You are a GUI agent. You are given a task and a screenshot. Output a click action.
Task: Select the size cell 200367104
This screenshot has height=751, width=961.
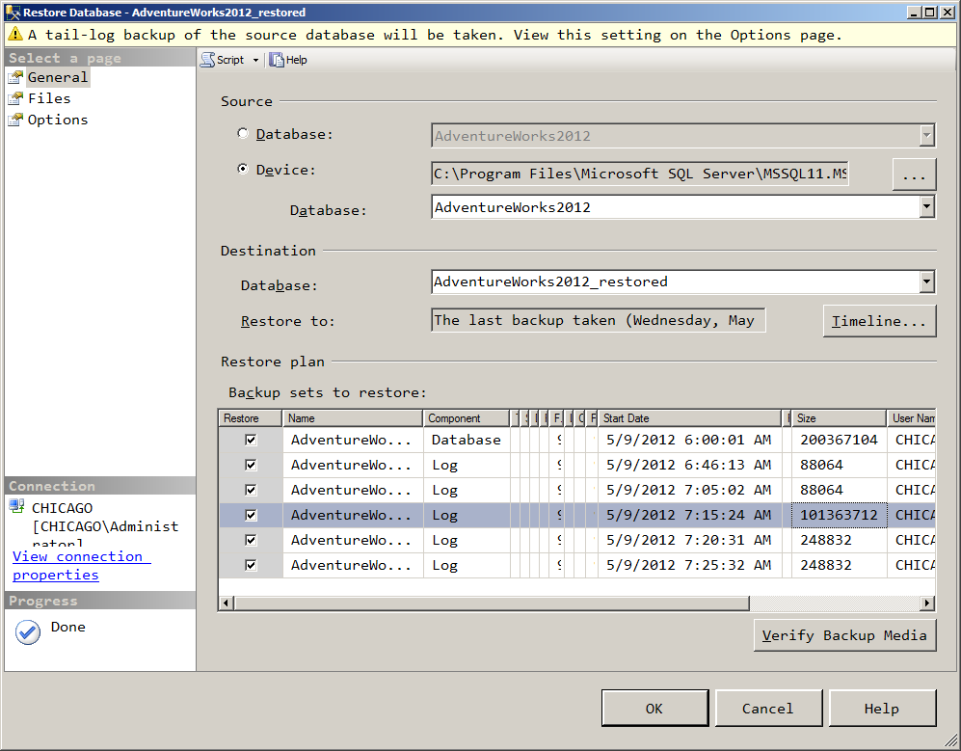(839, 440)
